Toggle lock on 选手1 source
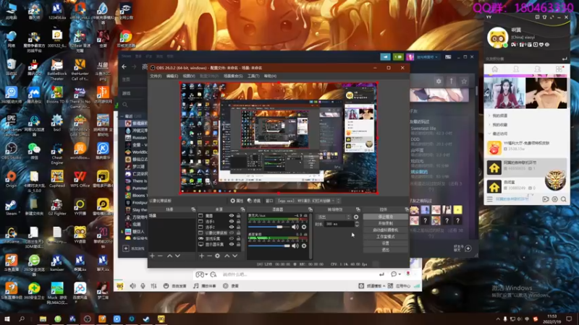Screen dimensions: 579x325 click(x=238, y=222)
